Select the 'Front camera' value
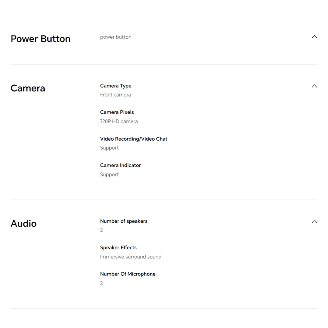 pos(115,95)
